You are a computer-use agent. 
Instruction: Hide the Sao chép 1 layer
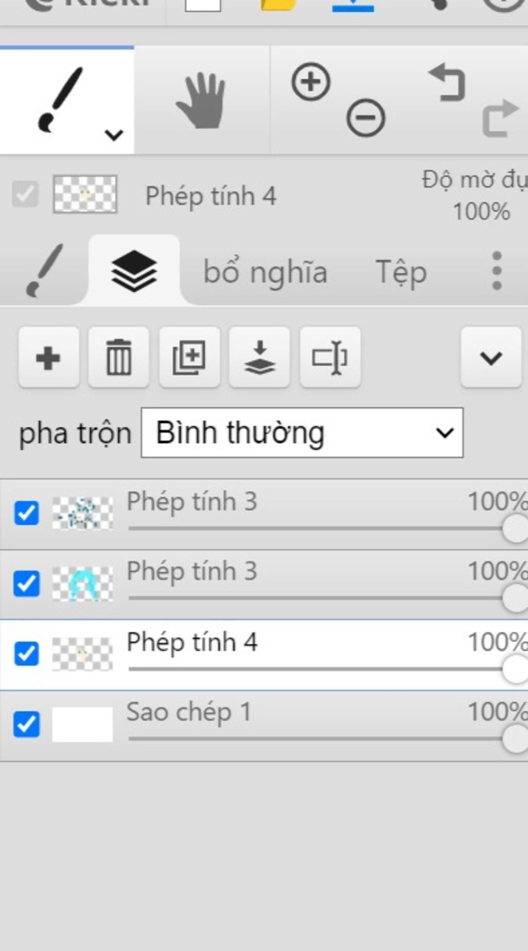pos(26,724)
